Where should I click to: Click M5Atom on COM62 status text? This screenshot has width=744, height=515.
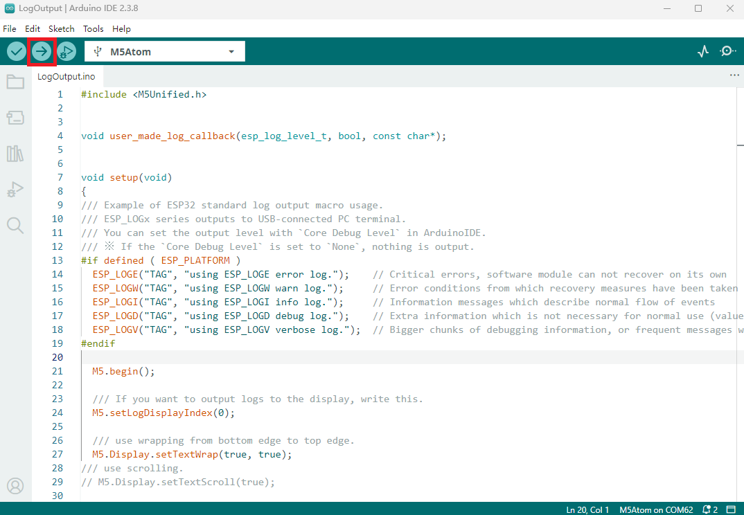pos(655,509)
